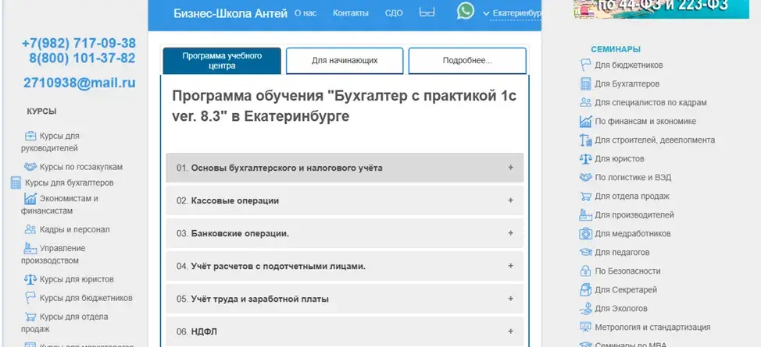This screenshot has height=347, width=761.
Task: Toggle the glasses accessibility icon
Action: 427,12
